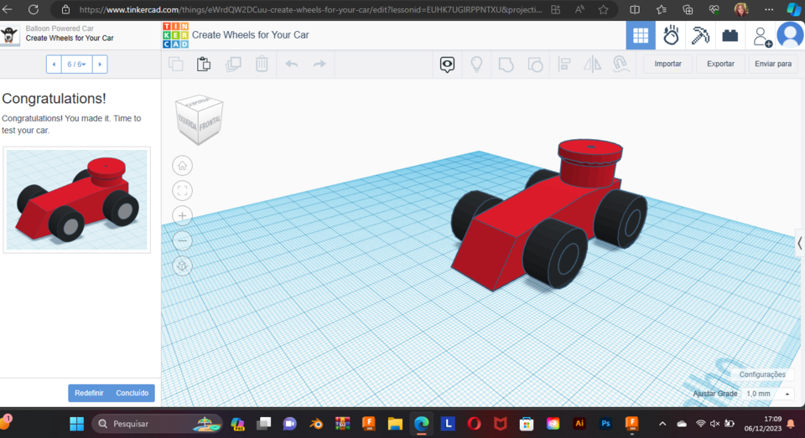Refresh the browser page
Image resolution: width=805 pixels, height=438 pixels.
[34, 9]
